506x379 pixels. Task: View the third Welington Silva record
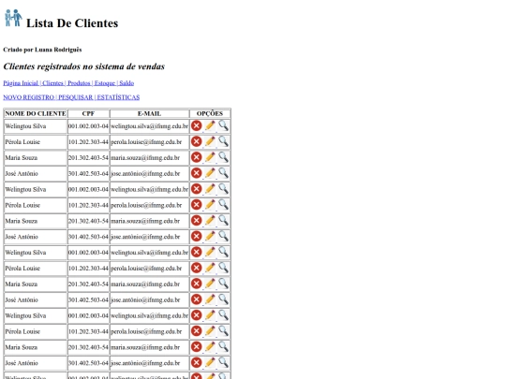click(x=223, y=252)
